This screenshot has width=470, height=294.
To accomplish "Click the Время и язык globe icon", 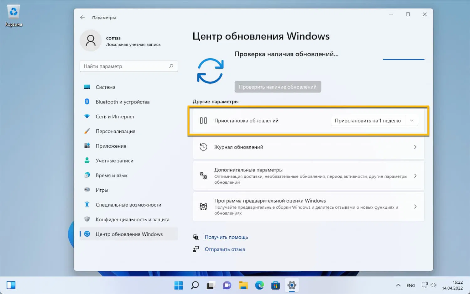I will 87,175.
